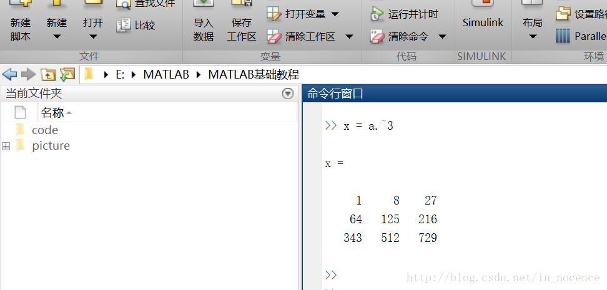Click the value 343 in output
Viewport: 607px width, 290px height.
pos(353,238)
